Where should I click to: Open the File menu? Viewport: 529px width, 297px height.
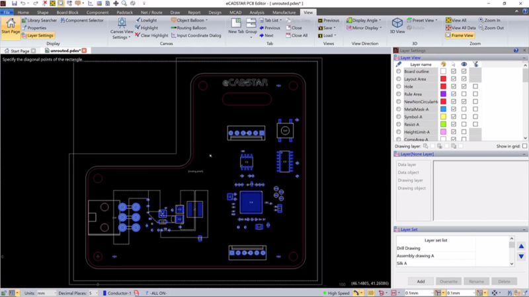(7, 13)
